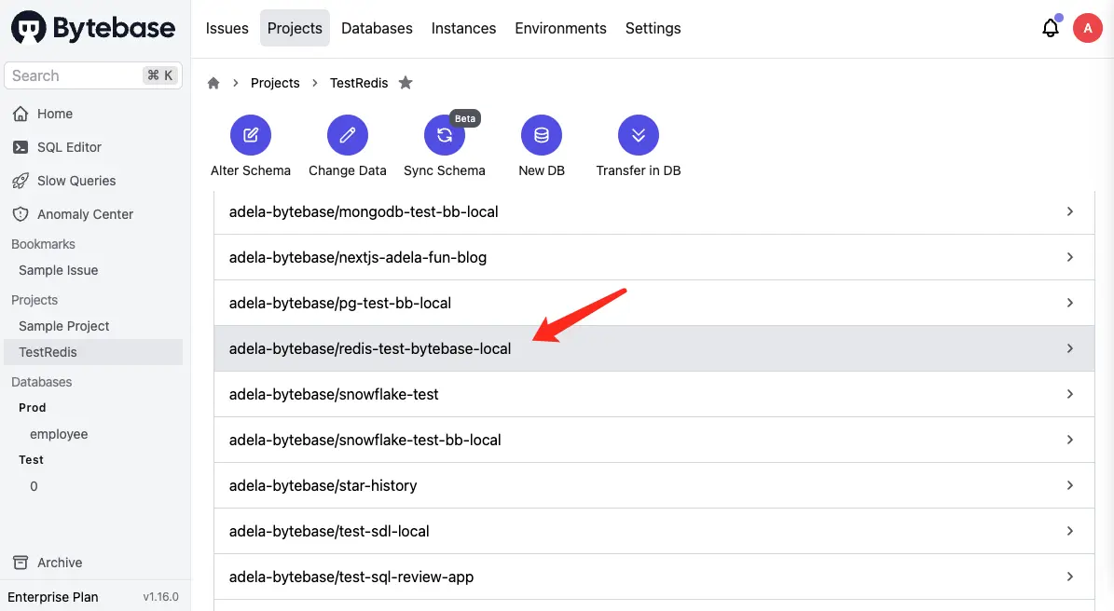Image resolution: width=1114 pixels, height=611 pixels.
Task: Open the Environments navigation item
Action: (560, 28)
